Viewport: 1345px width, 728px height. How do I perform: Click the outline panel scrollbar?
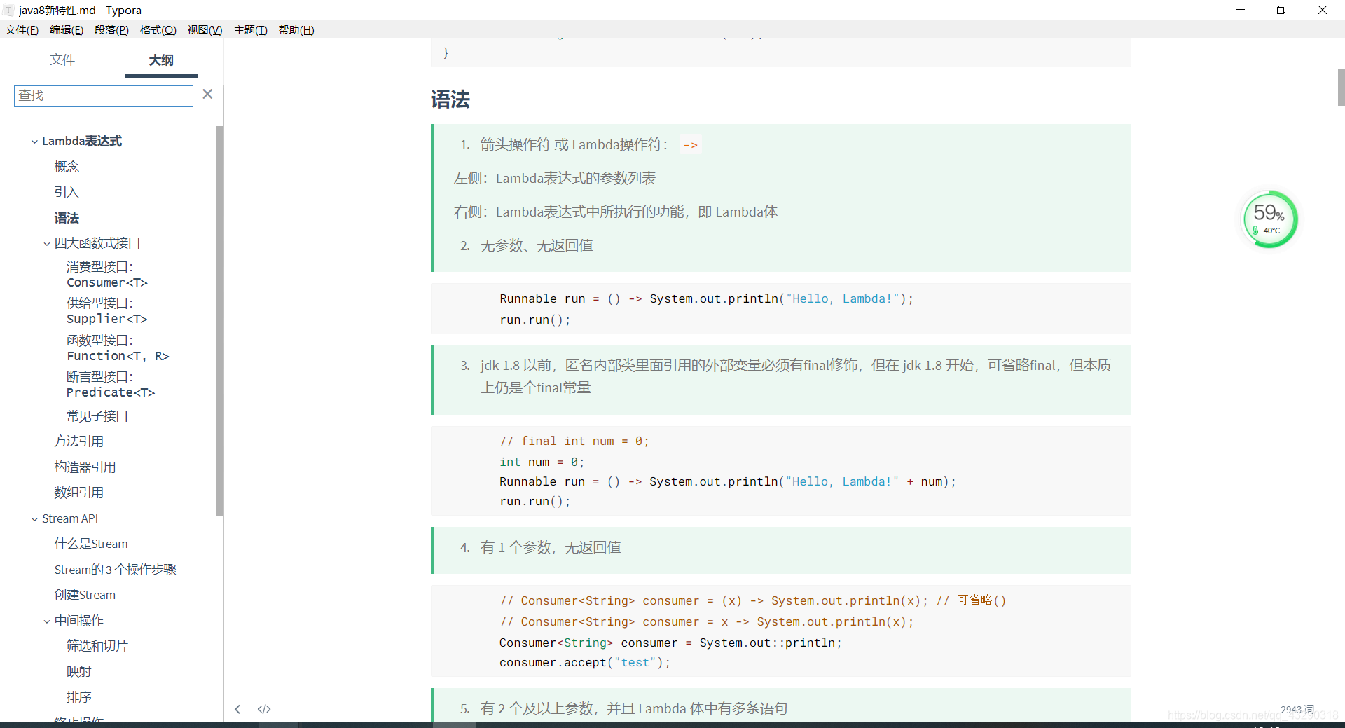[x=220, y=321]
